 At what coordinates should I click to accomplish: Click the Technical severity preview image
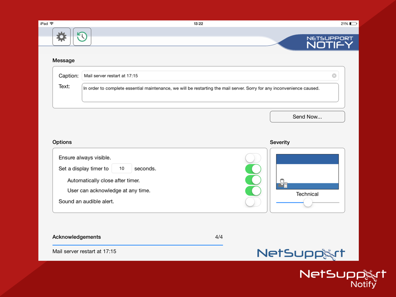[307, 172]
